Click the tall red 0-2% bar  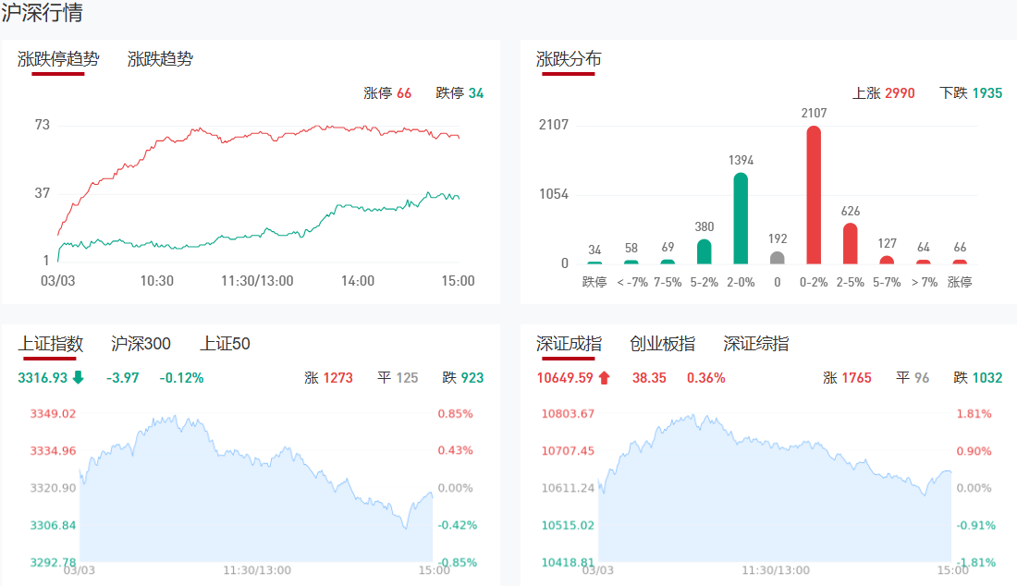coord(814,195)
